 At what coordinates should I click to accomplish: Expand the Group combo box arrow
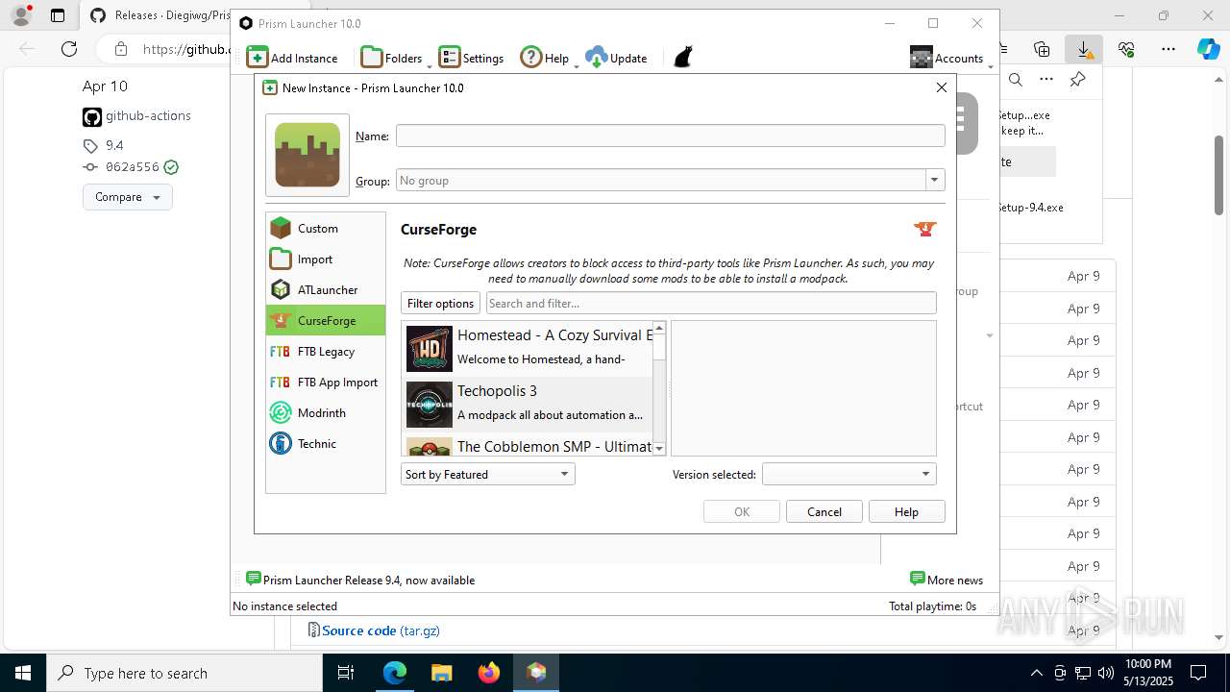pos(934,180)
